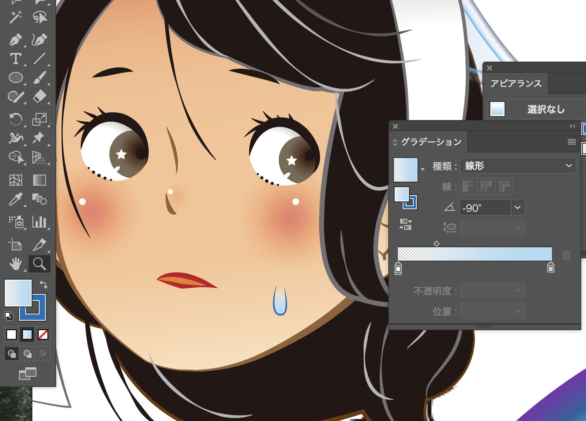Select the Eraser tool
The height and width of the screenshot is (421, 586).
pos(40,96)
